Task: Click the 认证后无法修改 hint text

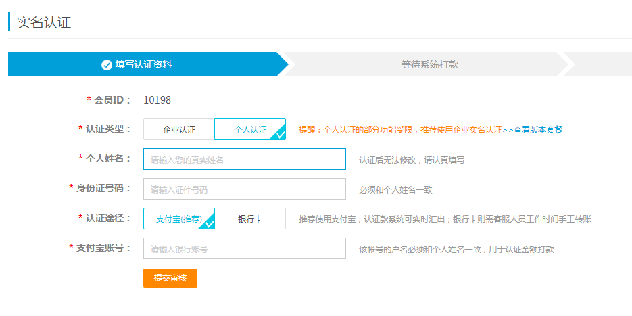Action: (411, 160)
